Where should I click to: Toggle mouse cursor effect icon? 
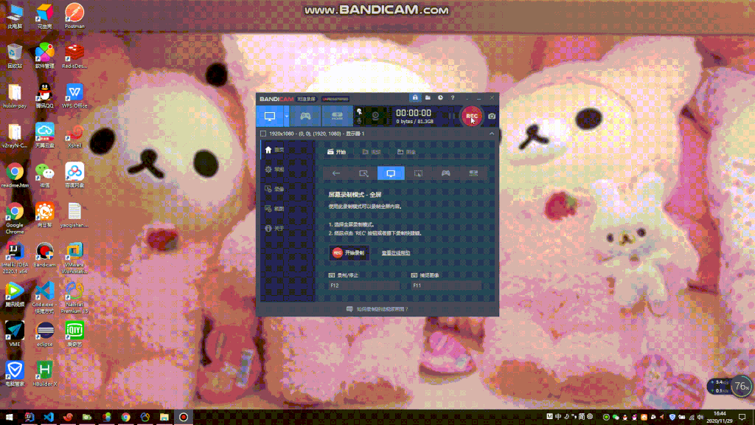[359, 111]
